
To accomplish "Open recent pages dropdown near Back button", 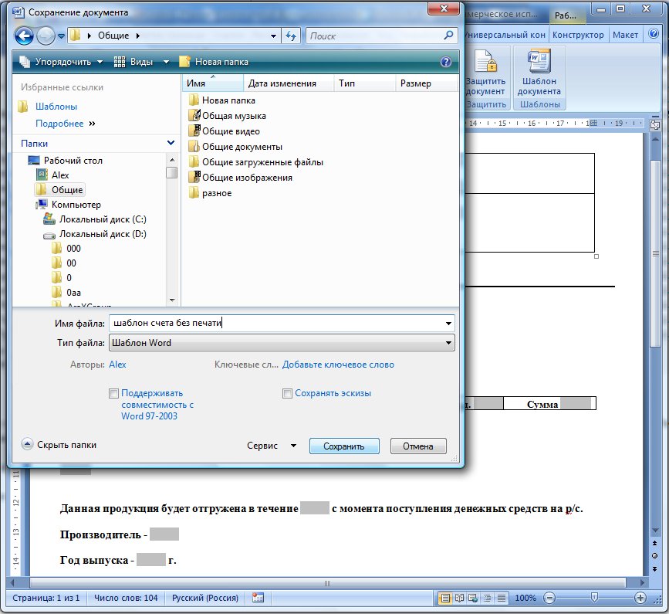I will [x=61, y=36].
